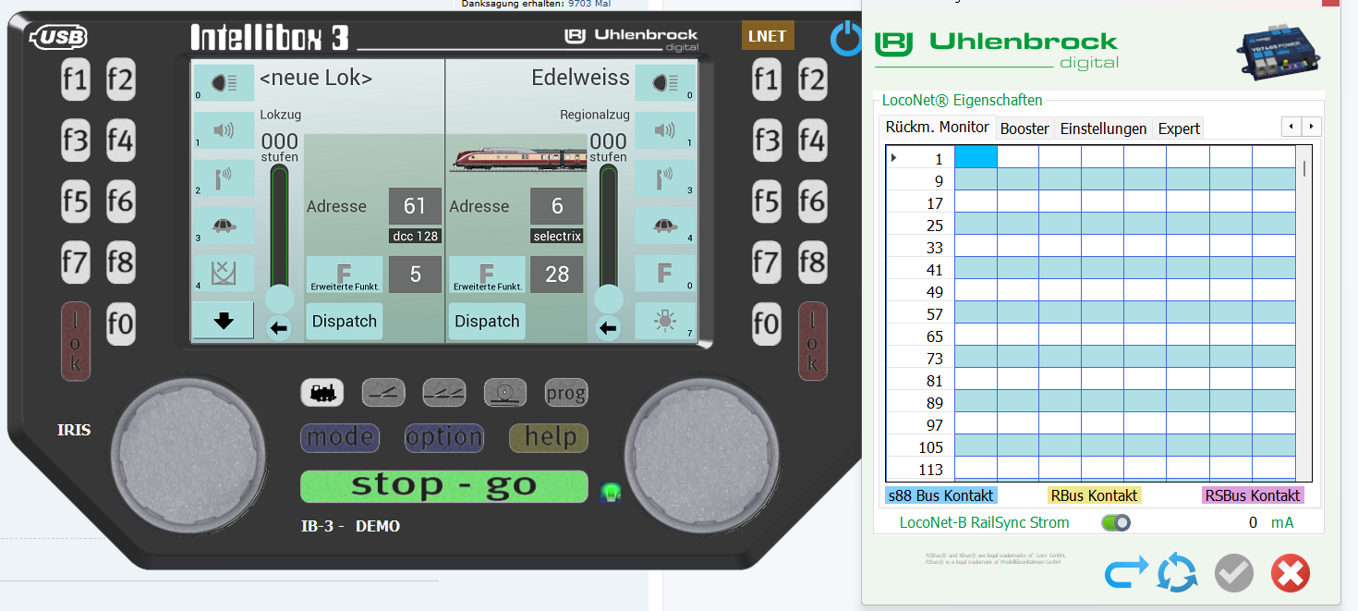This screenshot has width=1358, height=611.
Task: Toggle turtle slow-speed function for Edelweiss
Action: tap(665, 225)
